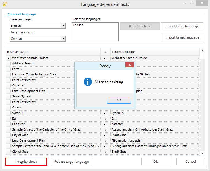The image size is (210, 171).
Task: Select the SynerGIS base language row
Action: pyautogui.click(x=55, y=113)
